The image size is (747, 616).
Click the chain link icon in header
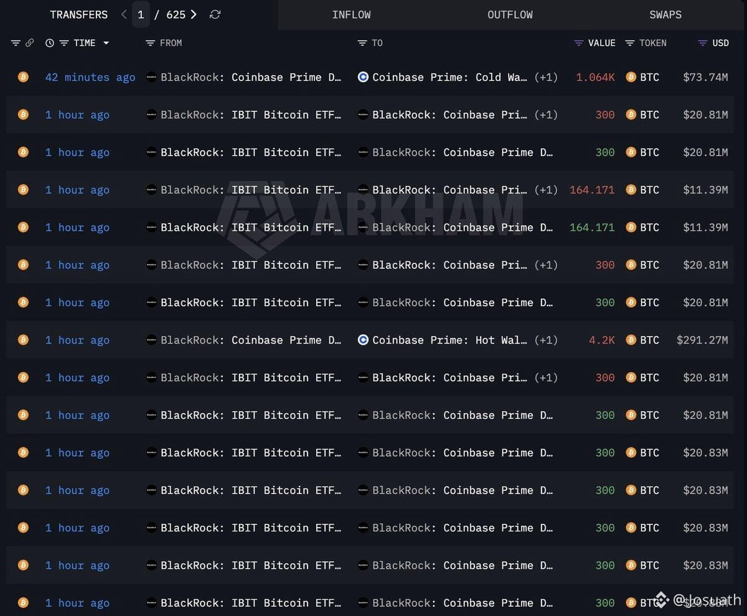[29, 43]
